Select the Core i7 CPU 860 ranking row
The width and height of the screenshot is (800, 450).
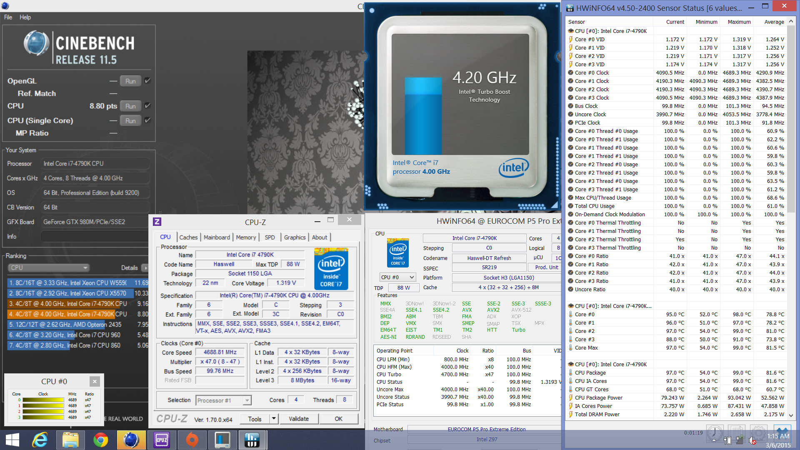pos(77,345)
